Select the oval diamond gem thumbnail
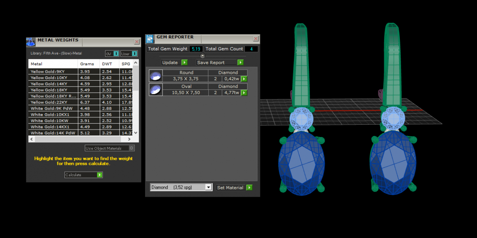 click(x=155, y=89)
